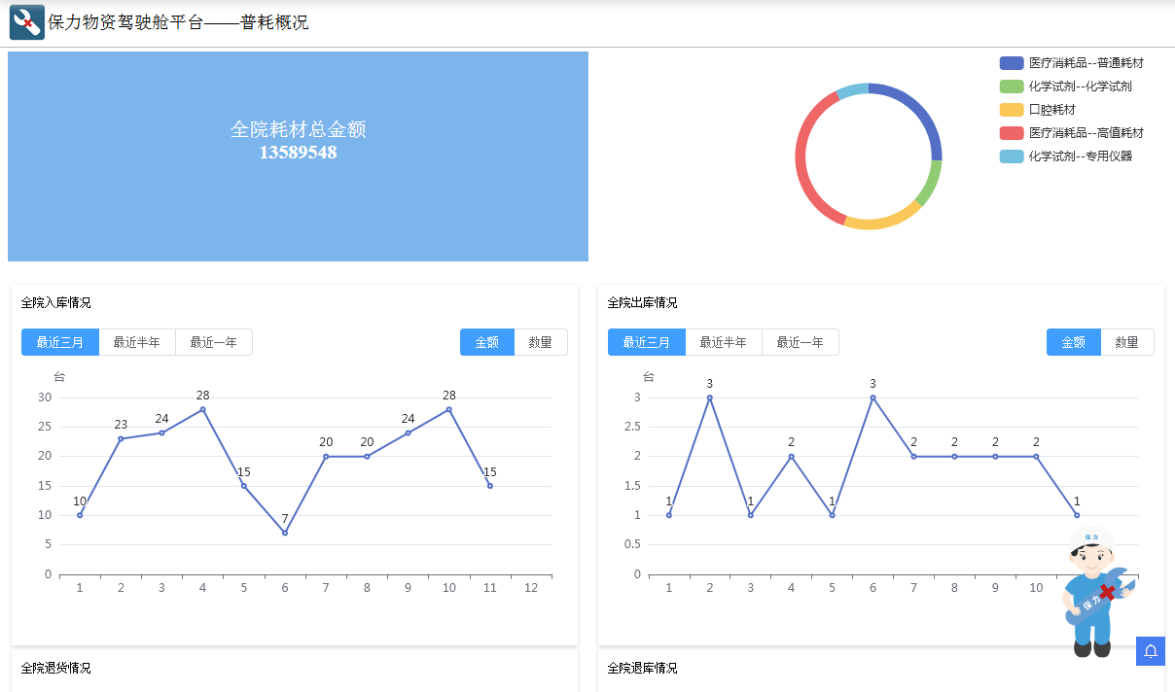1175x692 pixels.
Task: Switch 全院出库情况 chart to 数量
Action: (x=1127, y=342)
